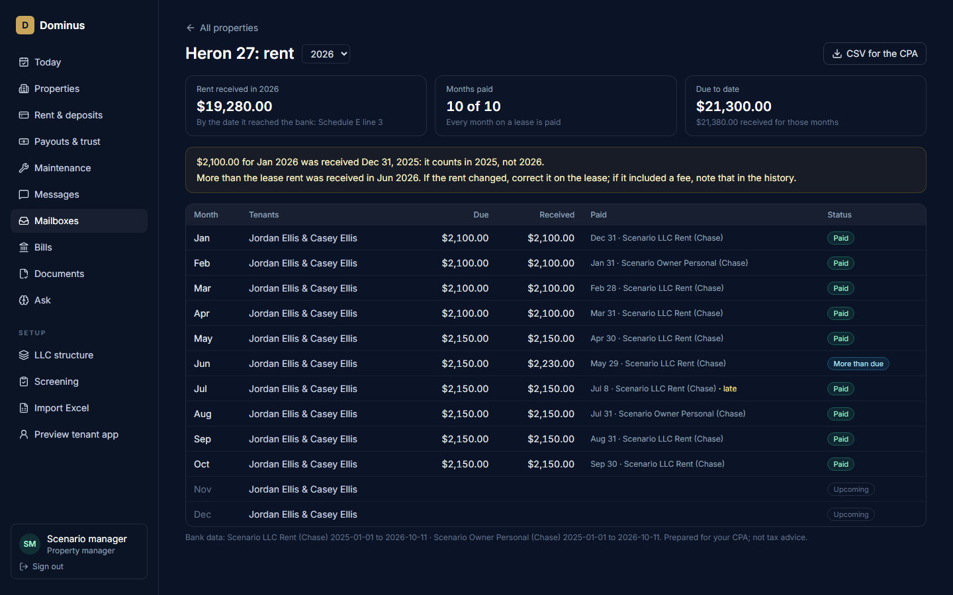Open the LLC structure setup page
This screenshot has height=595, width=953.
79,355
